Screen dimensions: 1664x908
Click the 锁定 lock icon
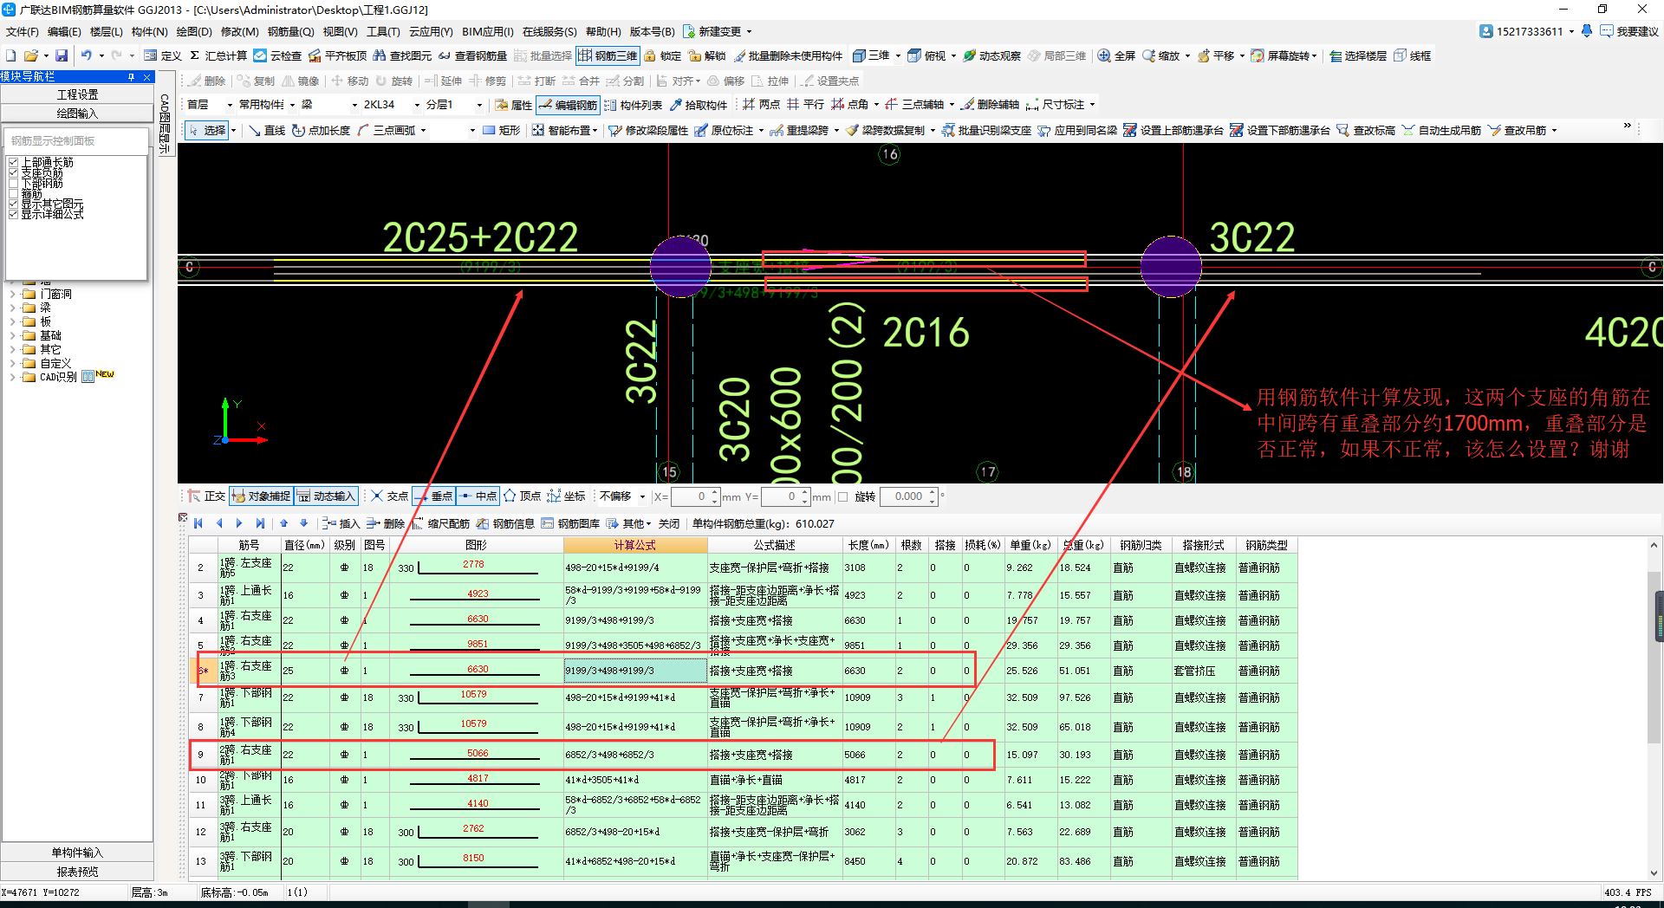pyautogui.click(x=650, y=55)
